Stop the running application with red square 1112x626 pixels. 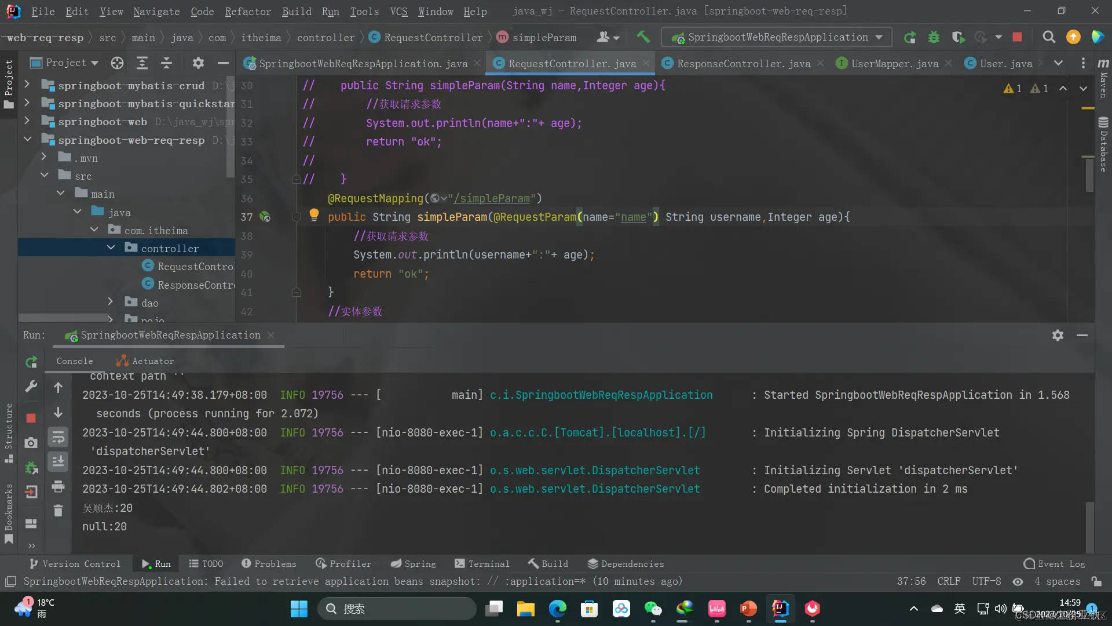click(1017, 37)
